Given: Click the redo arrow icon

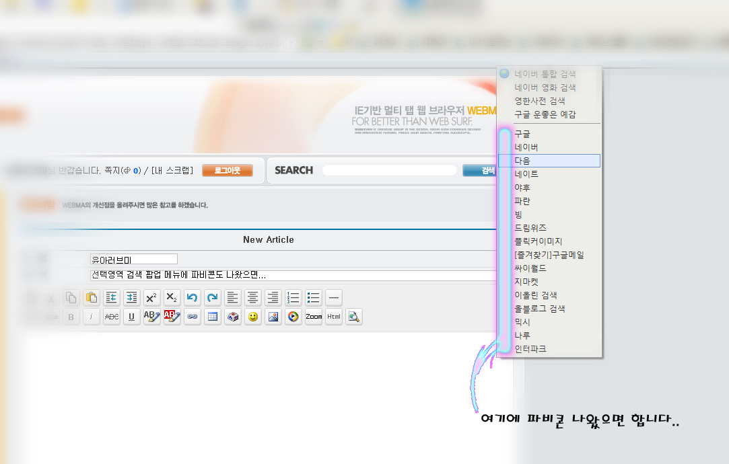Looking at the screenshot, I should 212,297.
